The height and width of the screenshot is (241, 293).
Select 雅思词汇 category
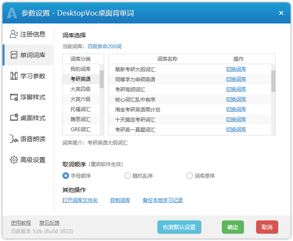(81, 119)
